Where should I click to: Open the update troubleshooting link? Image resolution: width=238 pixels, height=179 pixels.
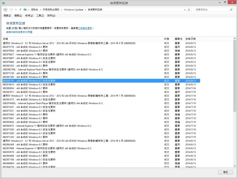(x=19, y=32)
